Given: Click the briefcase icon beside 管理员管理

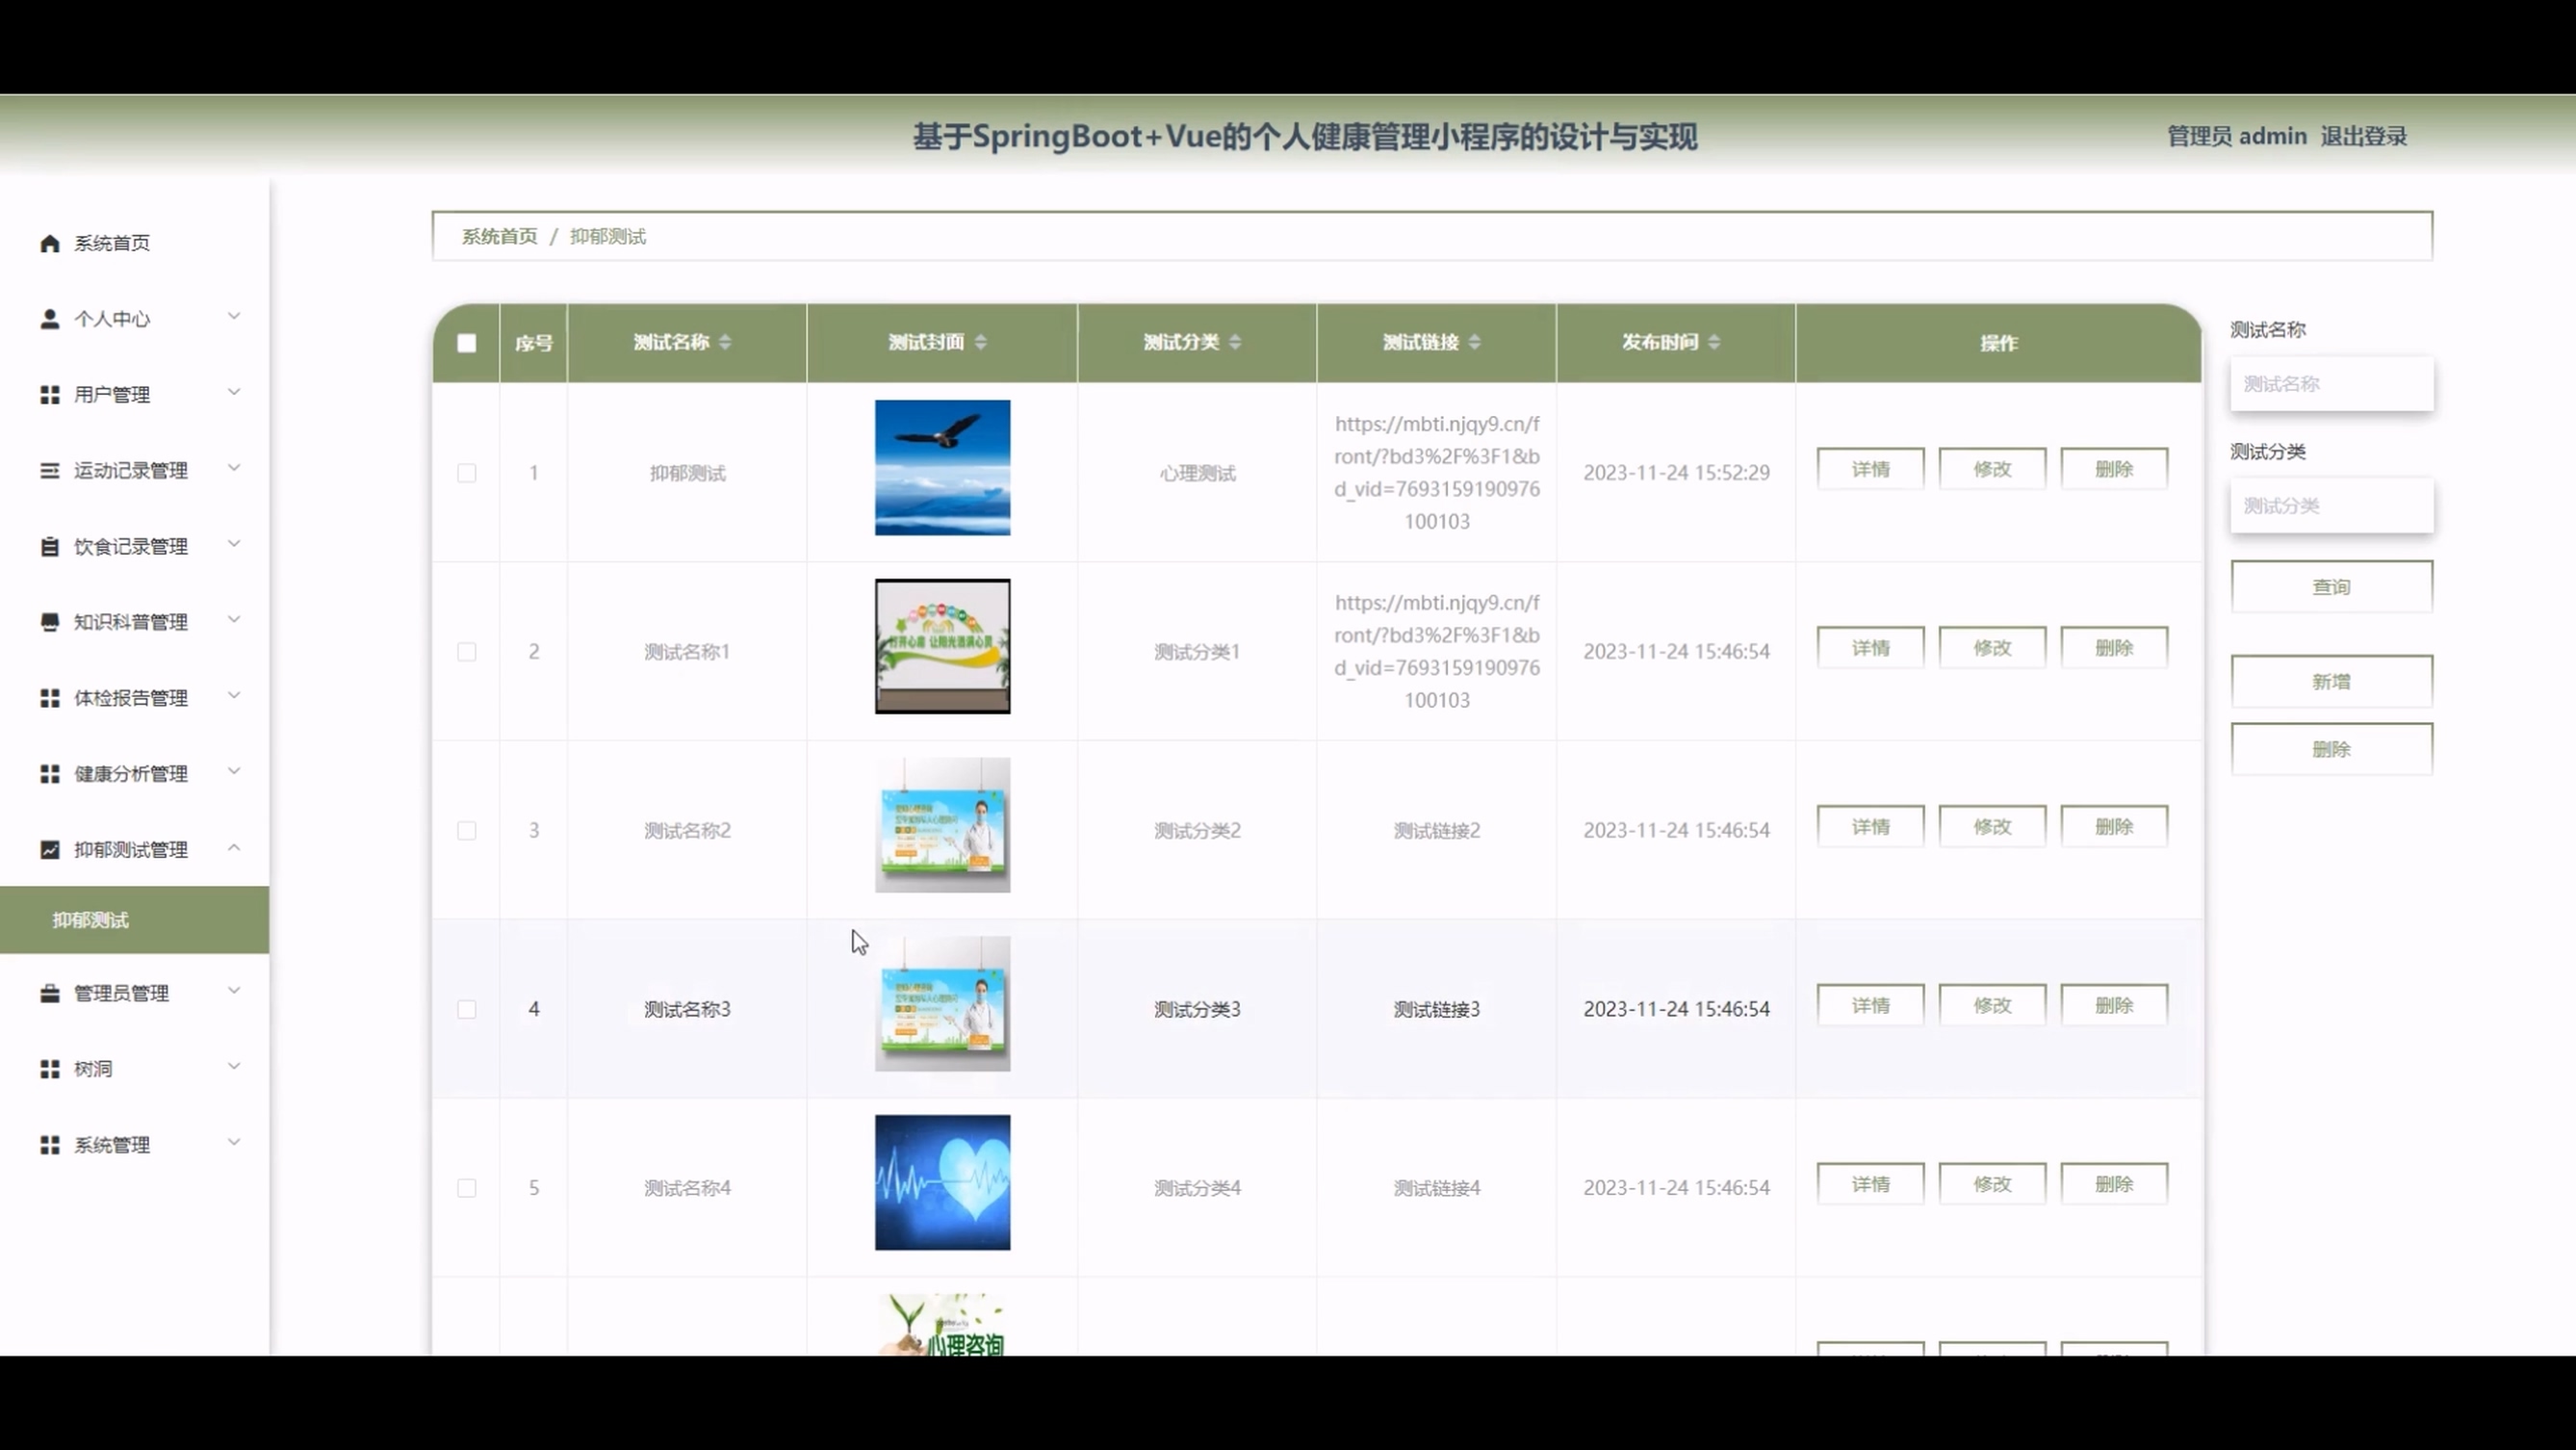Looking at the screenshot, I should (49, 993).
